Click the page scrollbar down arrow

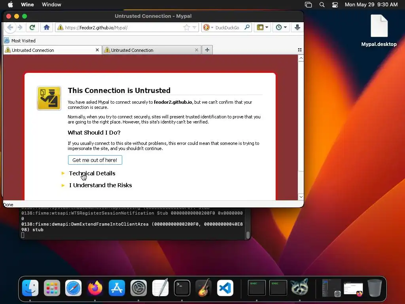[301, 197]
